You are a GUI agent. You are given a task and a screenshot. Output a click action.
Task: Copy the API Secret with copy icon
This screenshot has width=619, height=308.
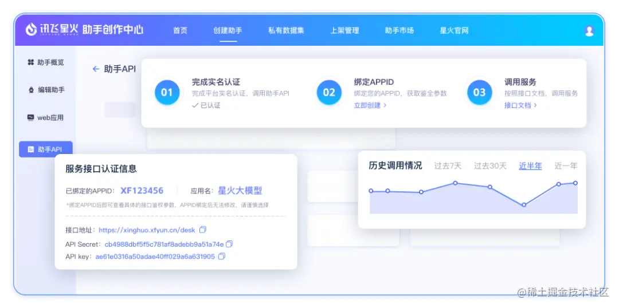click(229, 244)
